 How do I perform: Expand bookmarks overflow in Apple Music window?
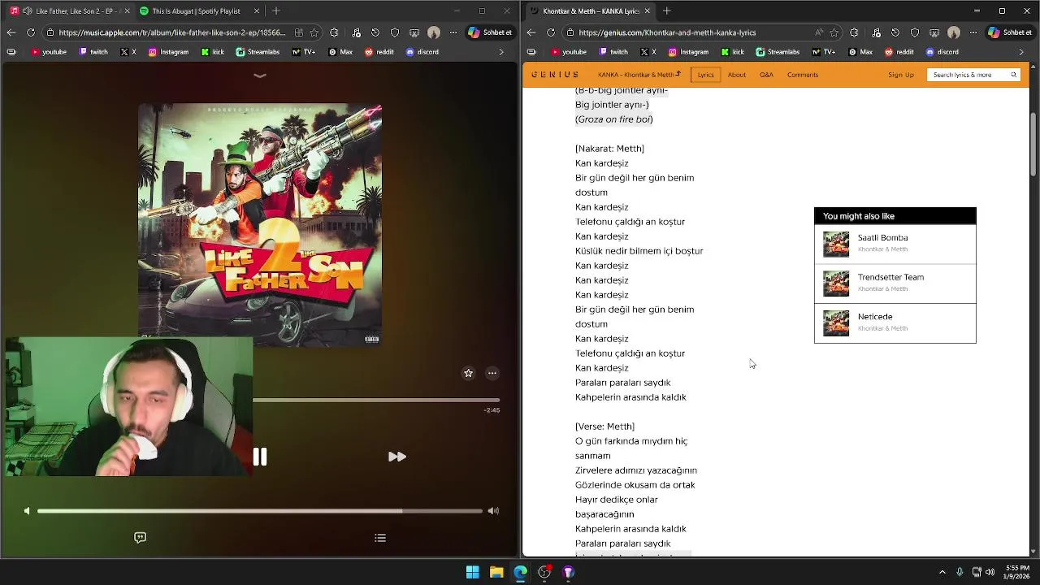501,52
